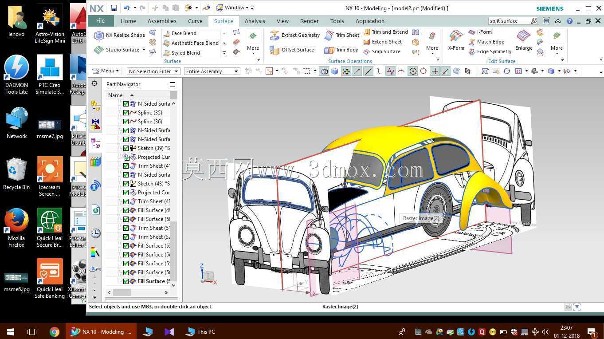Uncheck the Sketch (39) checkbox
Image resolution: width=604 pixels, height=339 pixels.
[126, 148]
